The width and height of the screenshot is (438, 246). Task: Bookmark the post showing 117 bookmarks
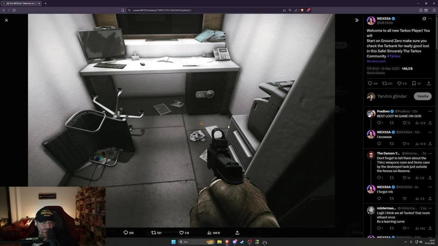pos(414,83)
